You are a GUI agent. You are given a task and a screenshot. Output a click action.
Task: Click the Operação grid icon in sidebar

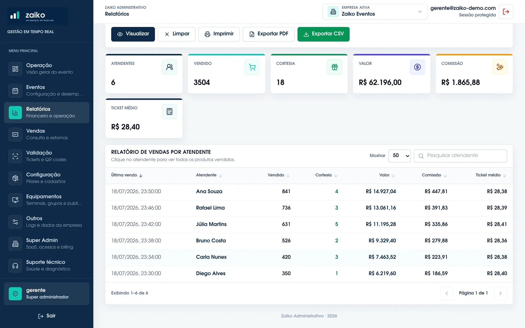(x=15, y=69)
